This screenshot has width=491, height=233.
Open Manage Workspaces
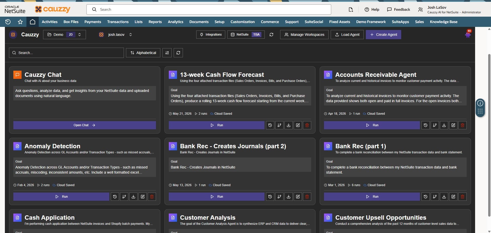coord(304,35)
